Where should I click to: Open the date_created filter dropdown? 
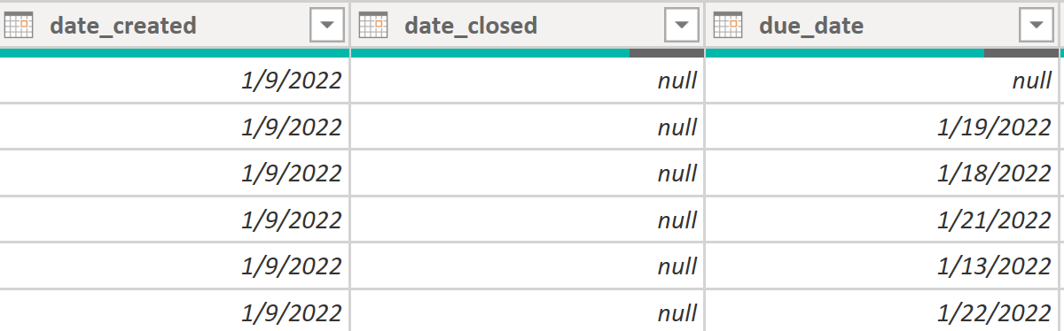pos(327,27)
